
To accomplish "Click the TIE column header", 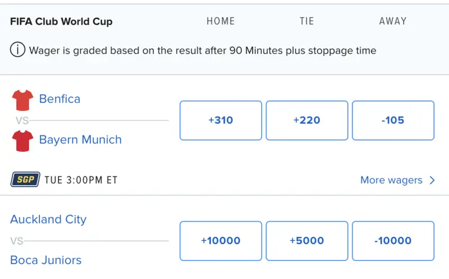I will click(x=307, y=21).
